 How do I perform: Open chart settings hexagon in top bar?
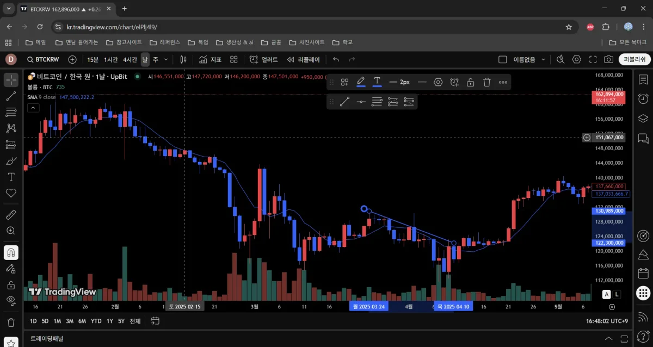tap(577, 59)
